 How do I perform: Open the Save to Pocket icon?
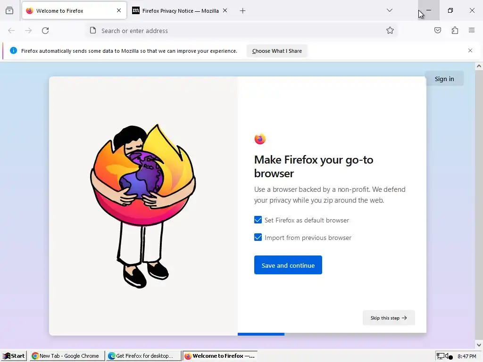click(x=438, y=31)
